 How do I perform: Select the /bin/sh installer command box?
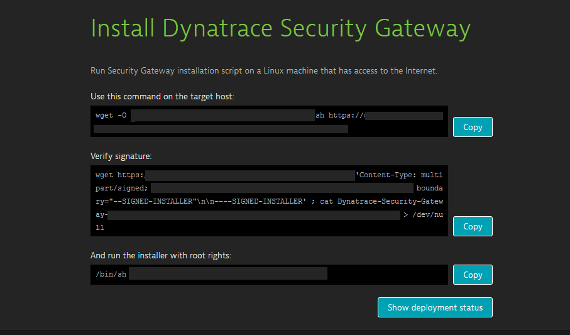tap(269, 275)
